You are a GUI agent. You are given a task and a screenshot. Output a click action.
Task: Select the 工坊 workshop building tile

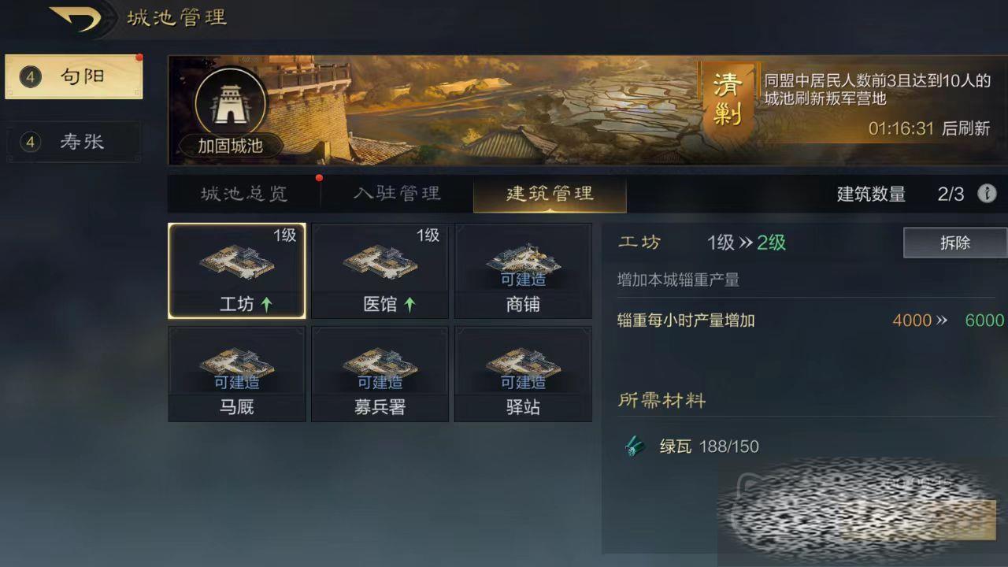pyautogui.click(x=237, y=271)
